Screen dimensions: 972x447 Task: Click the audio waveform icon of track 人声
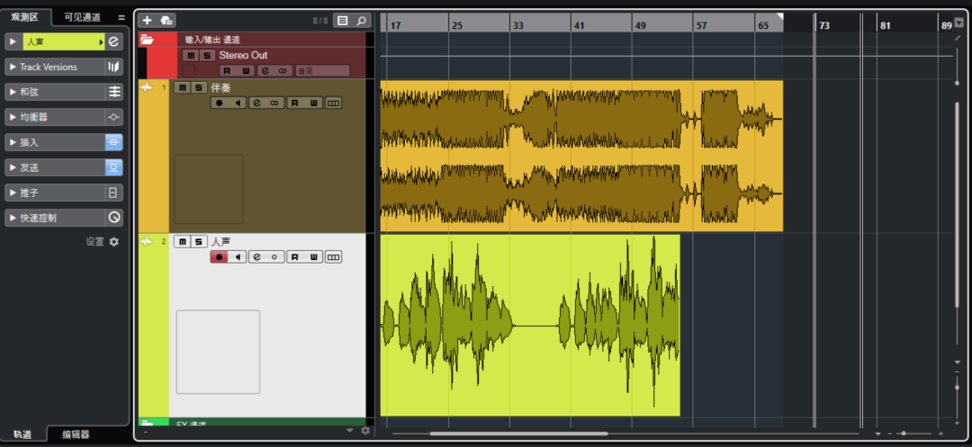click(x=147, y=241)
